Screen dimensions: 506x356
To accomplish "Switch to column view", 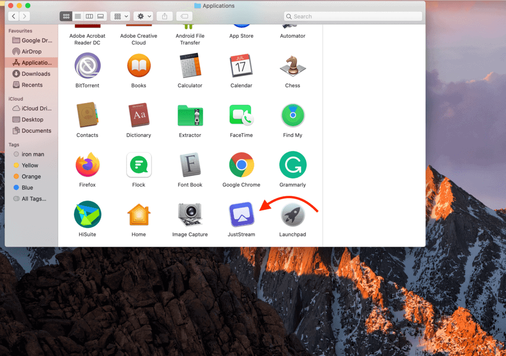I will (x=90, y=16).
